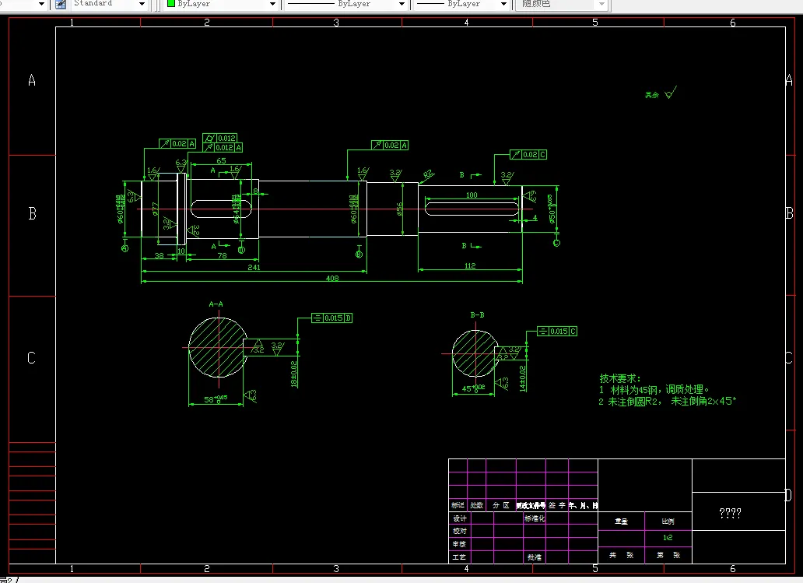Select the B-B section view label
The image size is (803, 583).
[477, 314]
